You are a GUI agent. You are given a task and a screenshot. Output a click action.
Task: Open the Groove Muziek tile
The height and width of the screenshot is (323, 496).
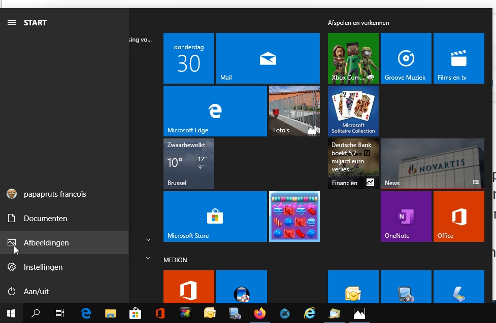coord(406,58)
